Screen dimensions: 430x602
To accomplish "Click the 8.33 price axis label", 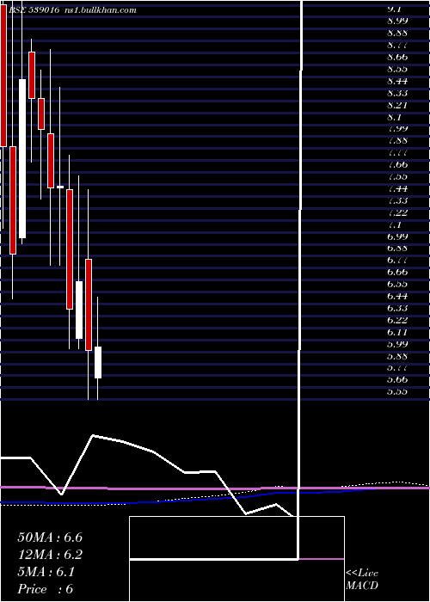I will tap(397, 93).
